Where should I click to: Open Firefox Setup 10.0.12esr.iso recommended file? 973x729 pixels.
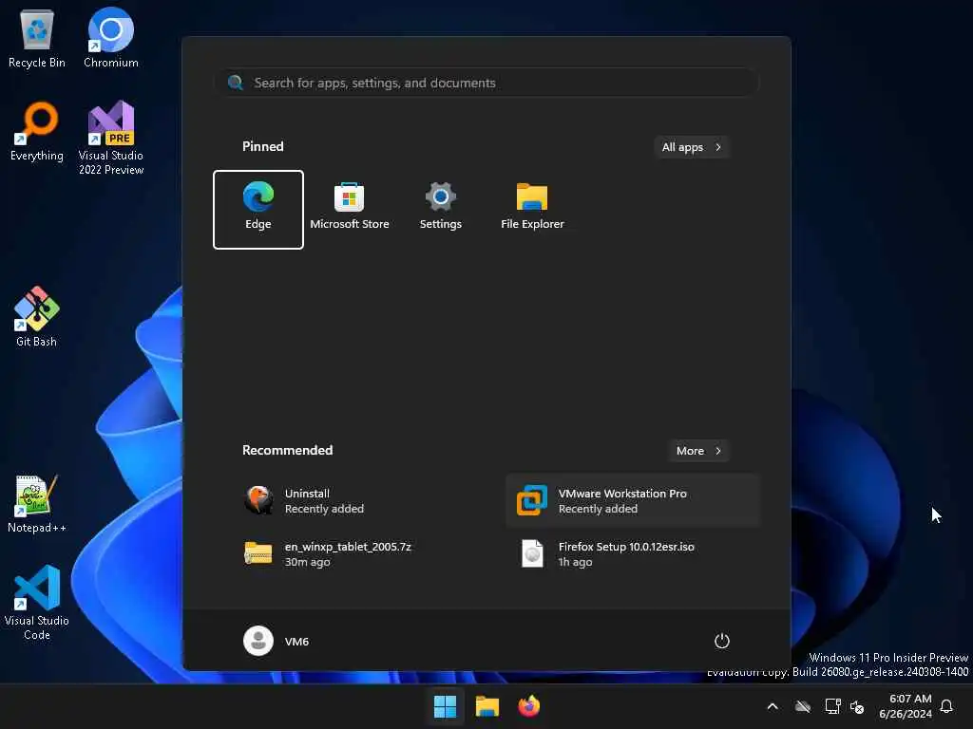(633, 554)
